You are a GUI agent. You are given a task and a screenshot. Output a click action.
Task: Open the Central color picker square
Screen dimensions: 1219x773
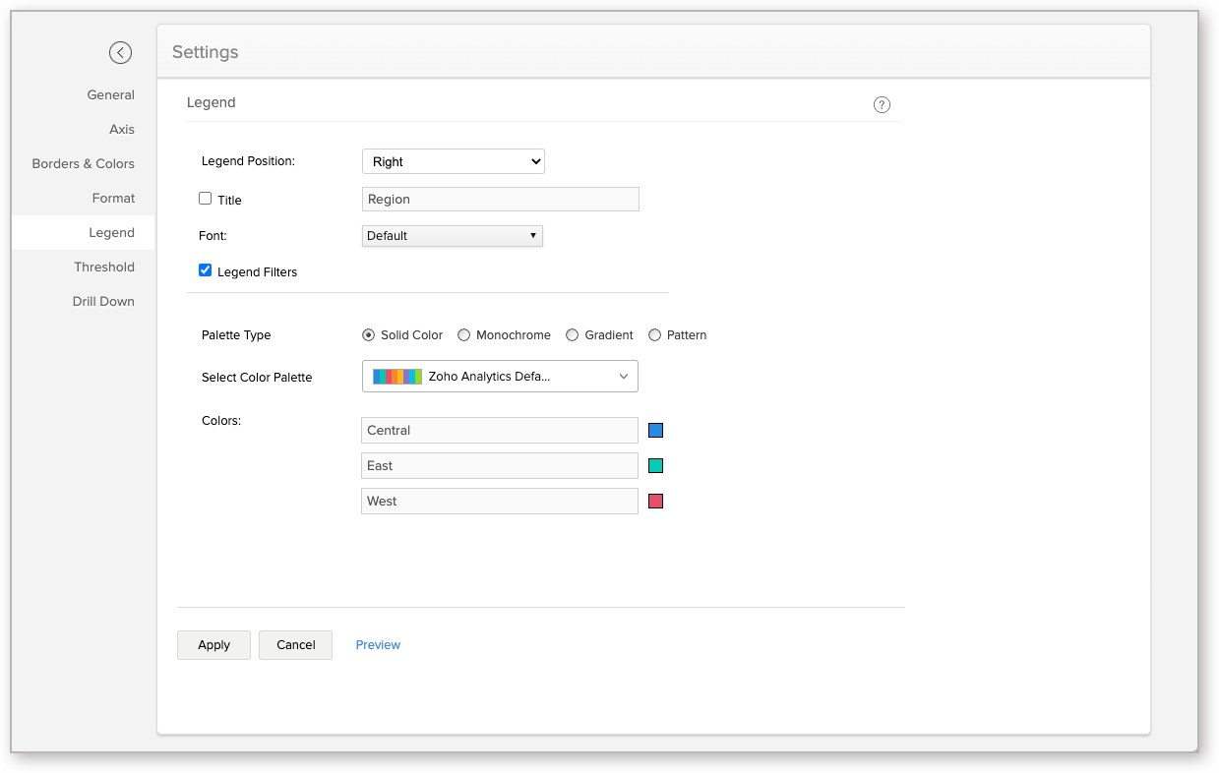(x=655, y=430)
